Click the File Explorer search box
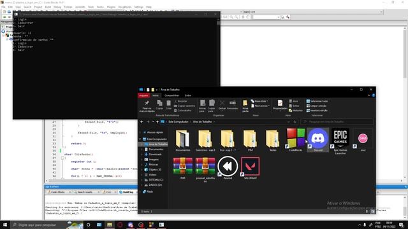408x229 pixels. [x=337, y=121]
